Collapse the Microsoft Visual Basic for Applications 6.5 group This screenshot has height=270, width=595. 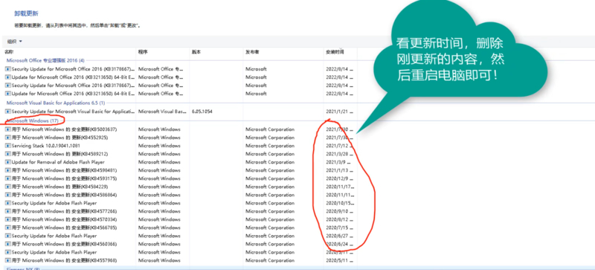click(56, 103)
